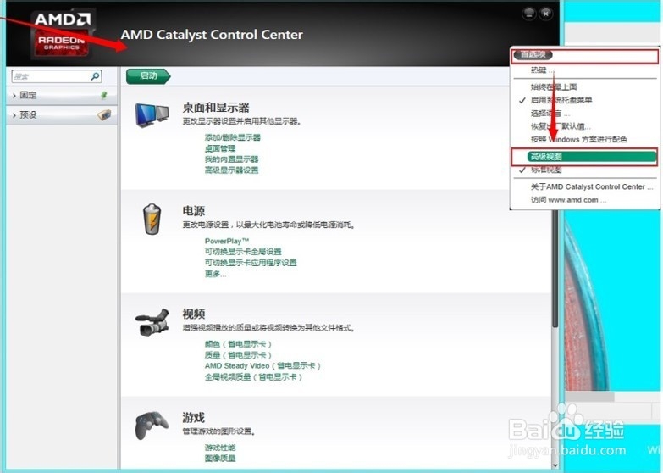663x473 pixels.
Task: Click the green 启动 tab
Action: [x=148, y=75]
